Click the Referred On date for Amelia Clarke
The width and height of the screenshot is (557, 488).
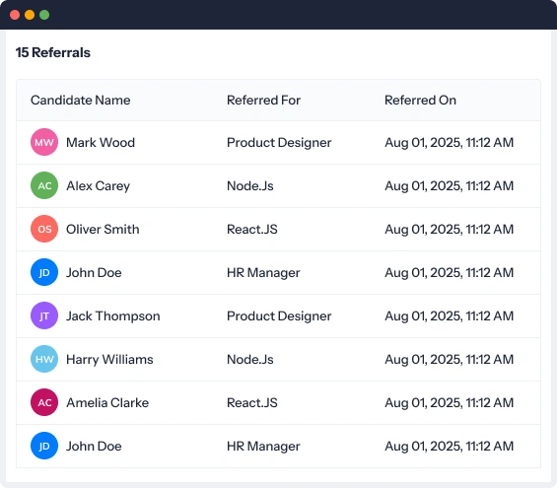pos(449,403)
